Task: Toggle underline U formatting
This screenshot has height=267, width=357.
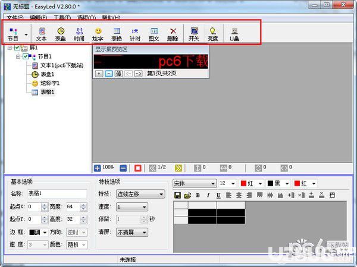Action: point(218,195)
